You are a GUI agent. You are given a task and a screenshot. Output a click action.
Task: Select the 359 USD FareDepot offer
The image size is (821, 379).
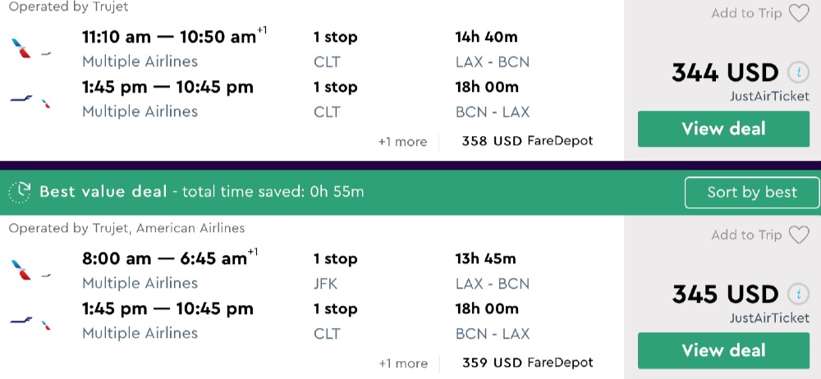pos(527,363)
